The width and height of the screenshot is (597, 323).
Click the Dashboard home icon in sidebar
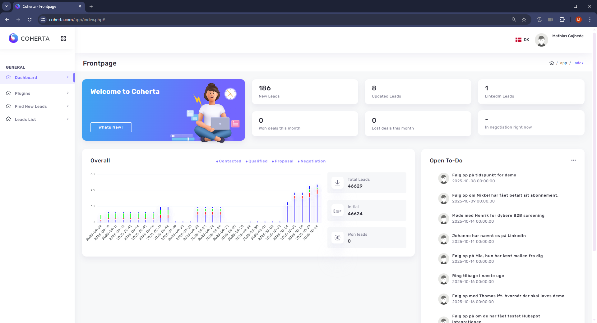(8, 77)
